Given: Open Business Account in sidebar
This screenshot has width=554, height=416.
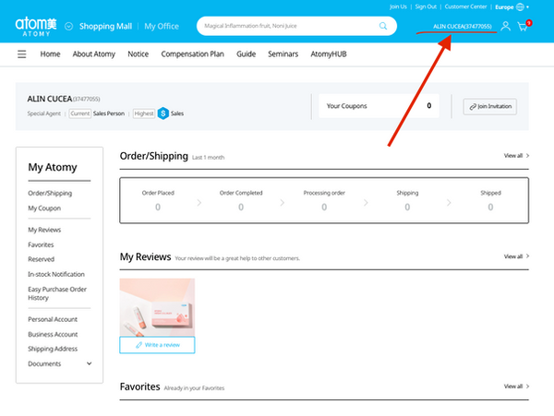Looking at the screenshot, I should [53, 334].
